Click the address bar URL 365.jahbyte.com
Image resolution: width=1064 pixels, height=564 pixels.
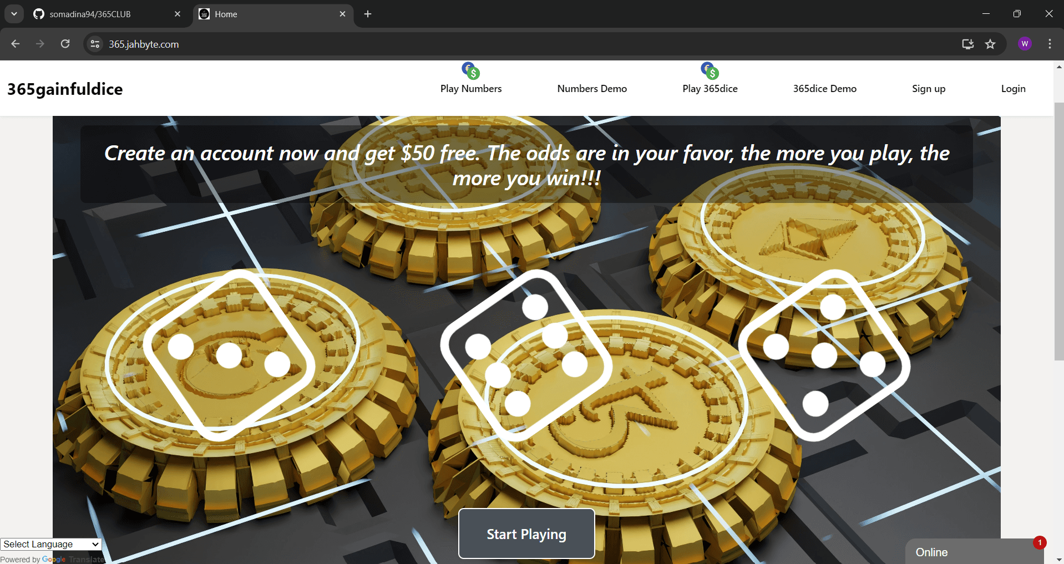pyautogui.click(x=144, y=44)
